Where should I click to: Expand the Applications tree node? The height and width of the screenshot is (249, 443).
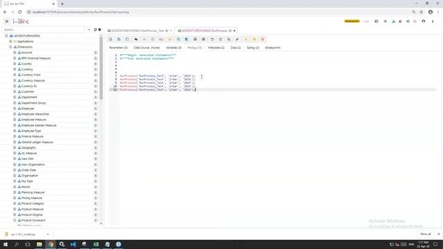point(10,41)
